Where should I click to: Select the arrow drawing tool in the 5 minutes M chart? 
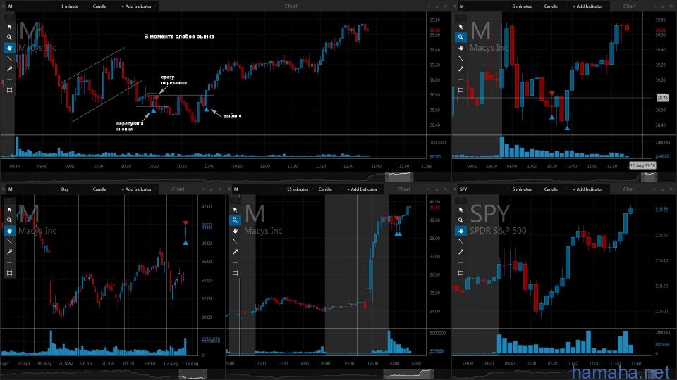[461, 69]
